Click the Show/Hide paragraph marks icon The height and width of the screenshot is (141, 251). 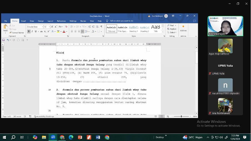pos(101,27)
